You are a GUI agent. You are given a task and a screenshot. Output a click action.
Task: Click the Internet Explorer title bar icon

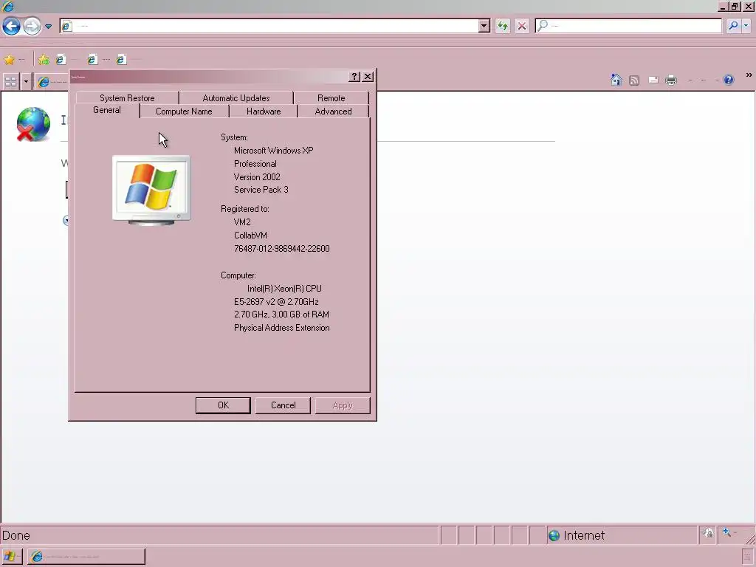(8, 6)
